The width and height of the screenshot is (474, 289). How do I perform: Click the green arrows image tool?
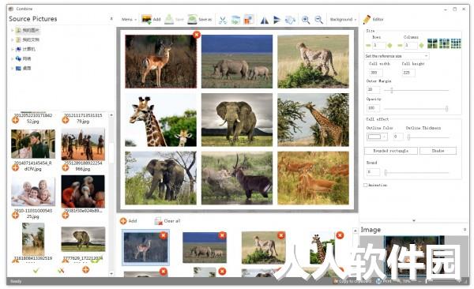click(x=235, y=20)
